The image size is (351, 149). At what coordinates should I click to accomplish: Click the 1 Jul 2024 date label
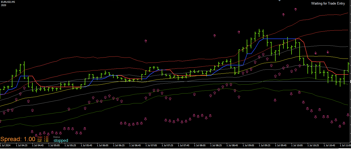point(6,146)
